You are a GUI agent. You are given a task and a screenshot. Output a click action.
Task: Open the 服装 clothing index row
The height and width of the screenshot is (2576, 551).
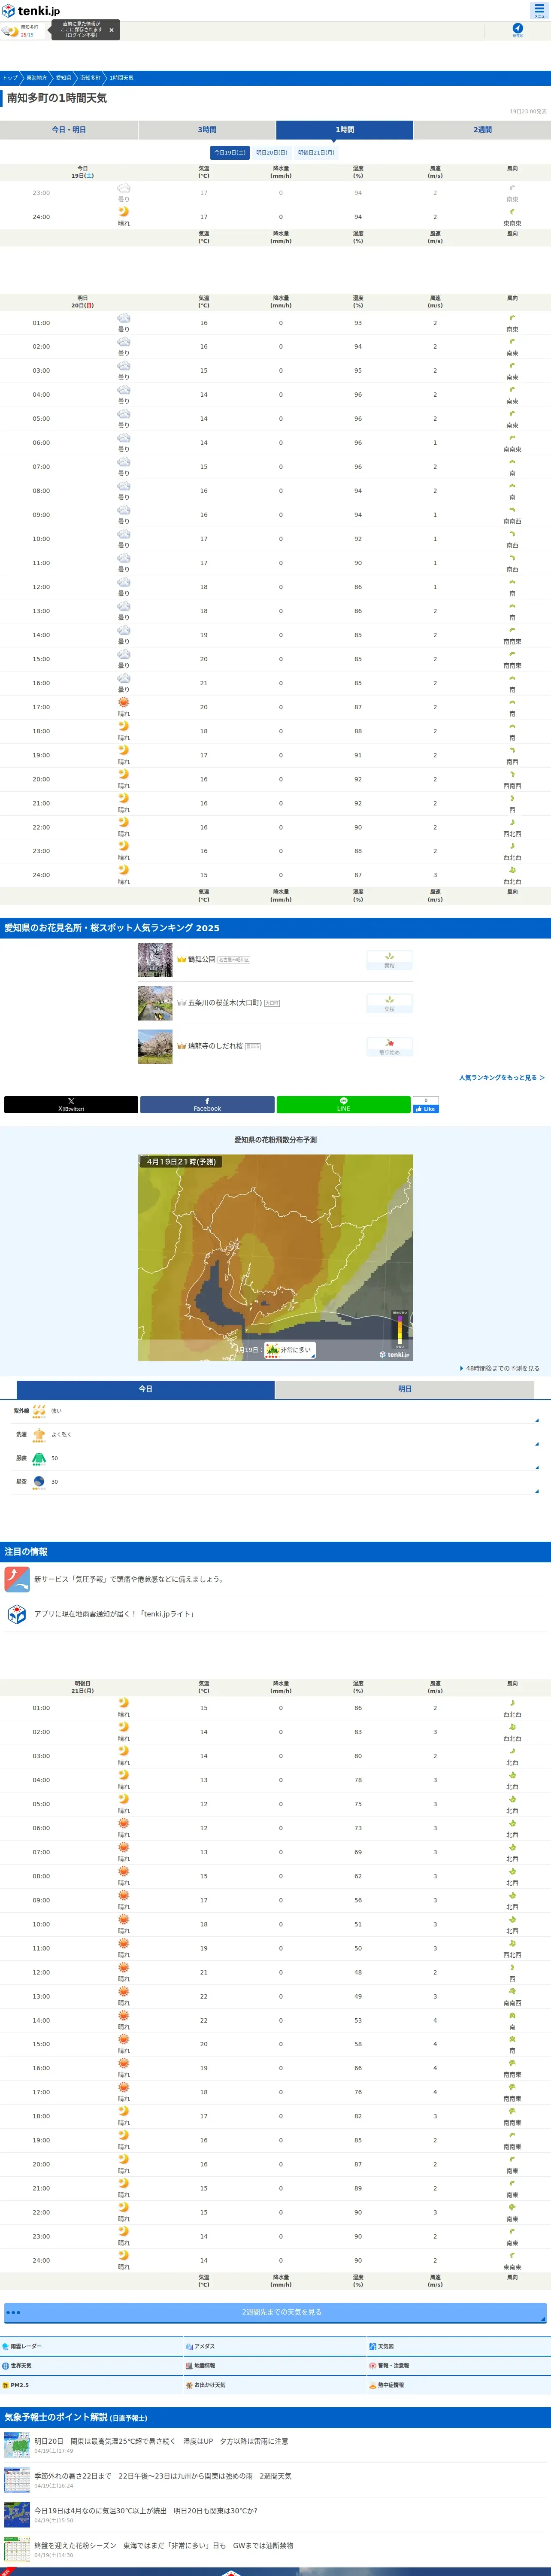pos(275,1458)
